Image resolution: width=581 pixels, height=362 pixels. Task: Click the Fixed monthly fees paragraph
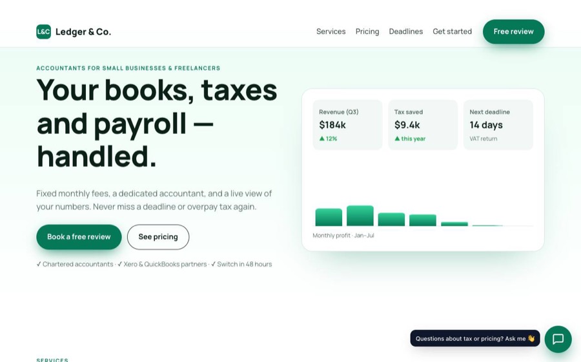[154, 200]
